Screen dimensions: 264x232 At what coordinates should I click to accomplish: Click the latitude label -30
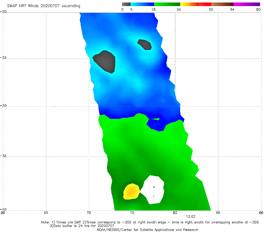click(x=3, y=106)
